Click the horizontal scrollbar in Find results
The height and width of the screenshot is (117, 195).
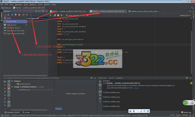(29, 110)
